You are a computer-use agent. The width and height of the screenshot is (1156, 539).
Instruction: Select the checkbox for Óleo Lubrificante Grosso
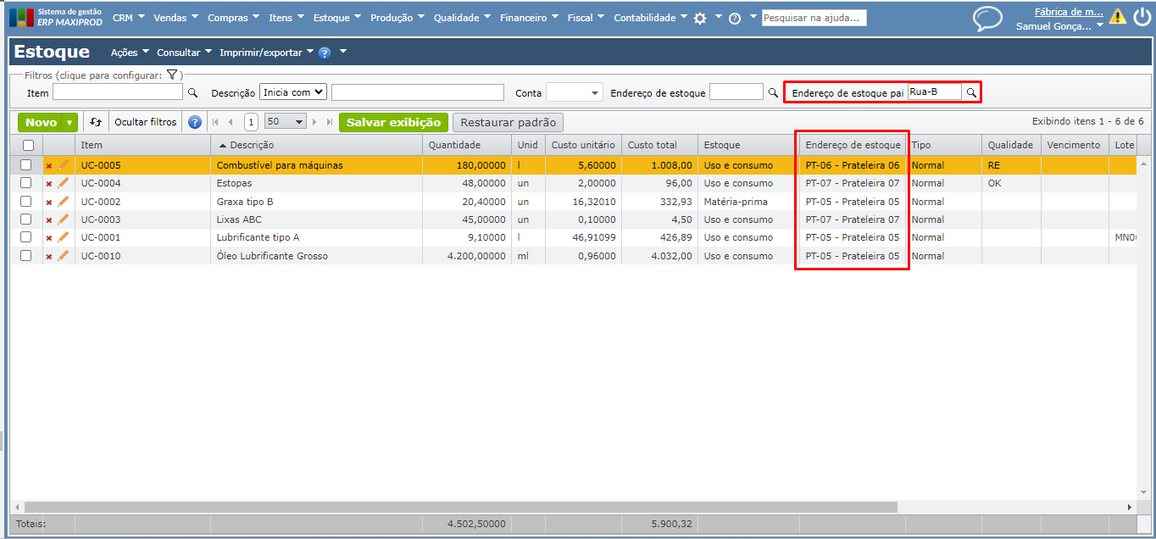point(25,256)
